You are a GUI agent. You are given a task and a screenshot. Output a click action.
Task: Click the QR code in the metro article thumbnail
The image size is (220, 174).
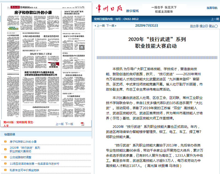(x=82, y=47)
